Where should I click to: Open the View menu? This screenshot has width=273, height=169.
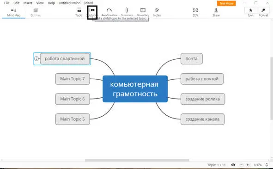click(x=40, y=3)
